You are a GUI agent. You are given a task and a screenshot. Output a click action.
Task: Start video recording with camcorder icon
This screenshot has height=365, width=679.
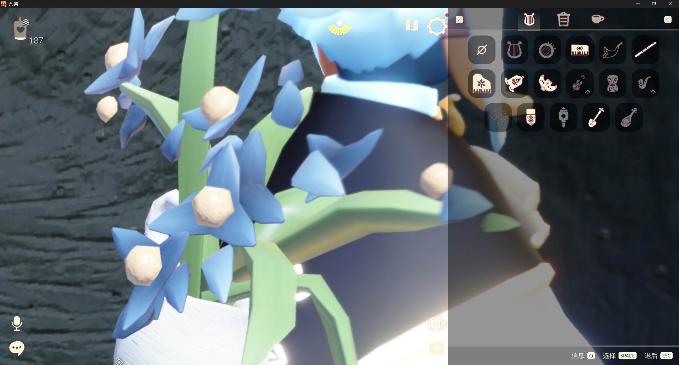click(x=437, y=324)
